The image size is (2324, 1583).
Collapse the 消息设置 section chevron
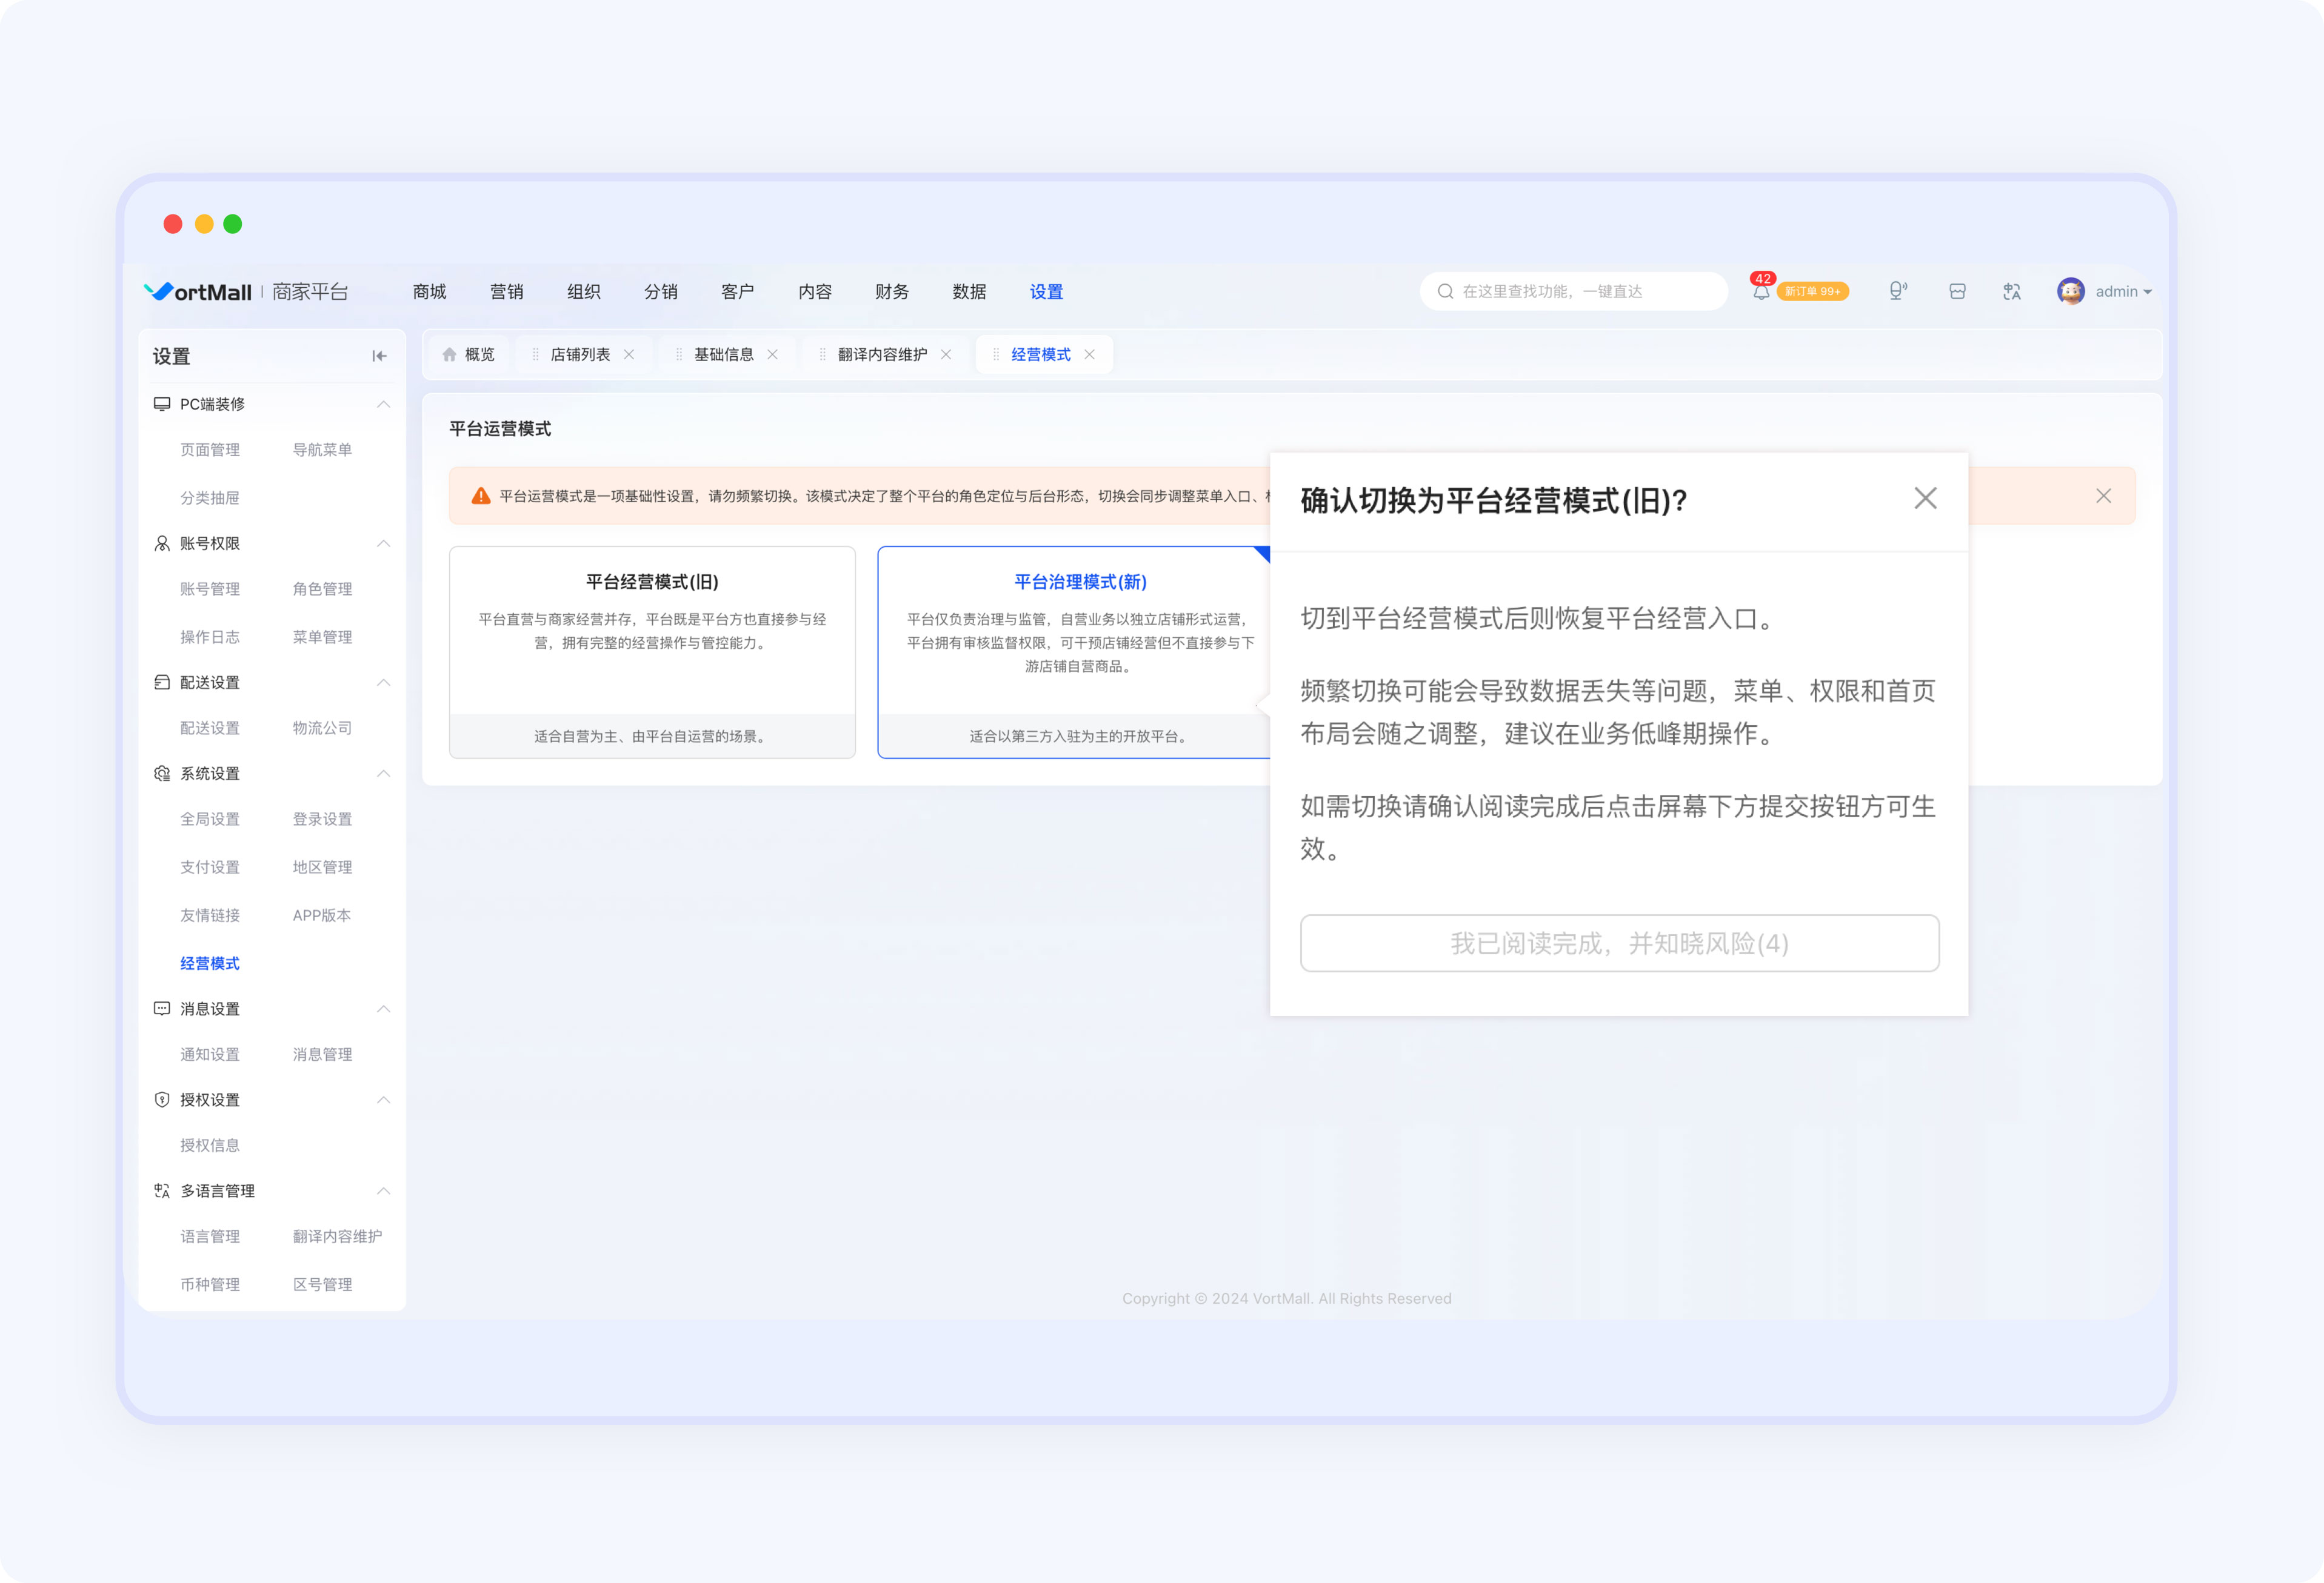coord(383,1009)
